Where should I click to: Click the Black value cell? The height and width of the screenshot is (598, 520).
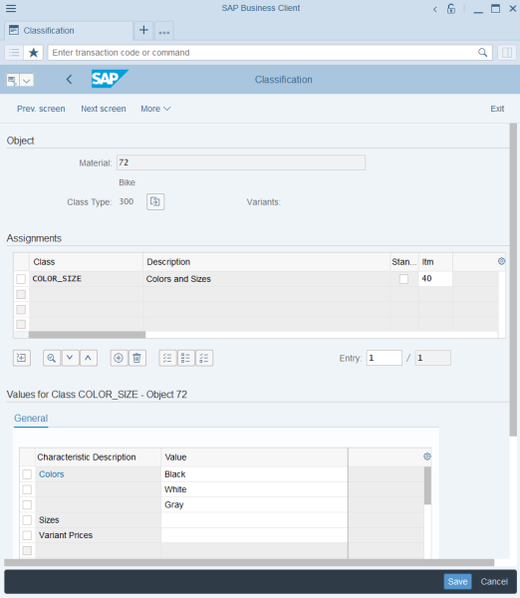point(254,474)
